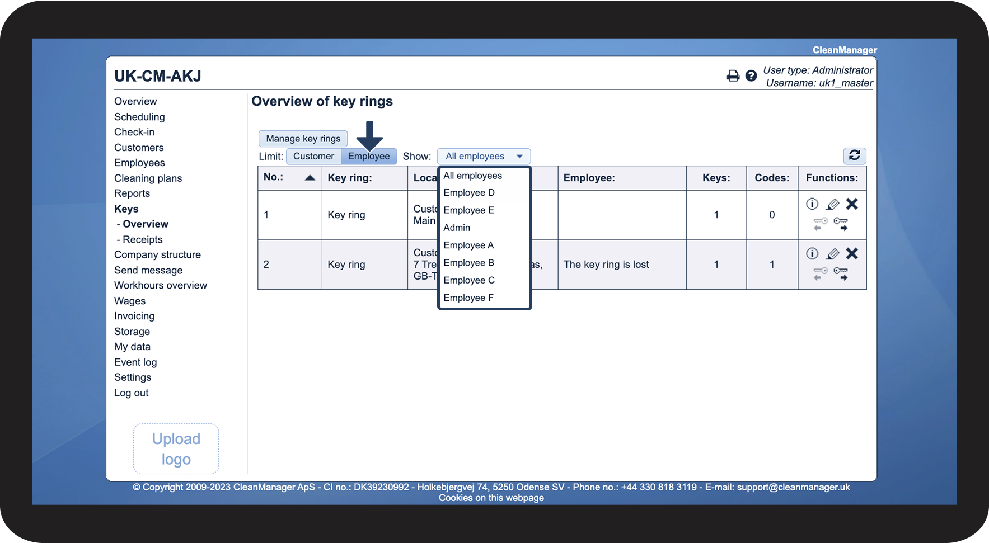Collapse the All employees dropdown
Viewport: 989px width, 543px height.
[484, 157]
